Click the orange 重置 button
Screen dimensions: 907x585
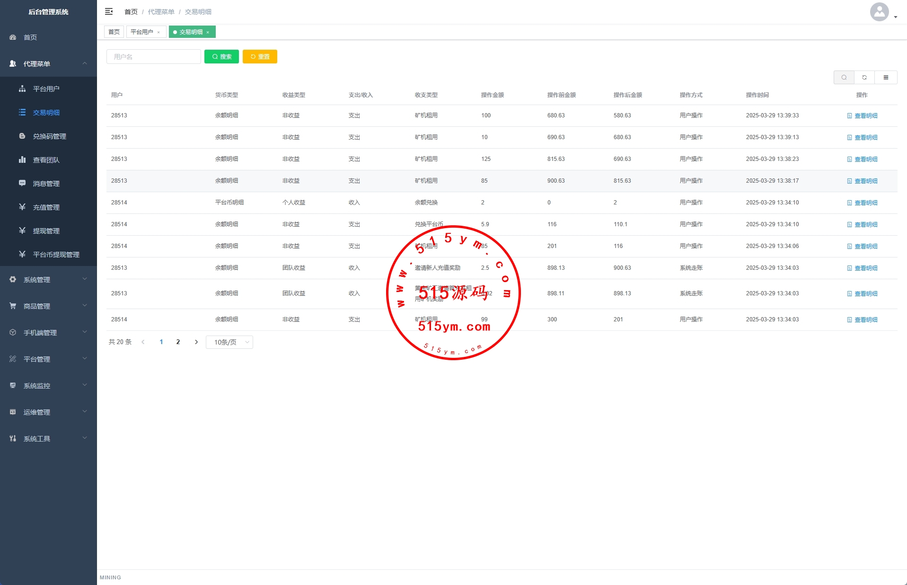pos(260,57)
